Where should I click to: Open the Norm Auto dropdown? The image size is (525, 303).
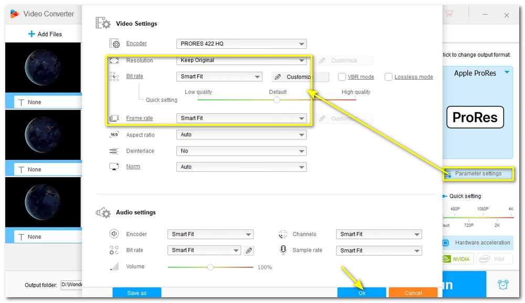[x=241, y=167]
